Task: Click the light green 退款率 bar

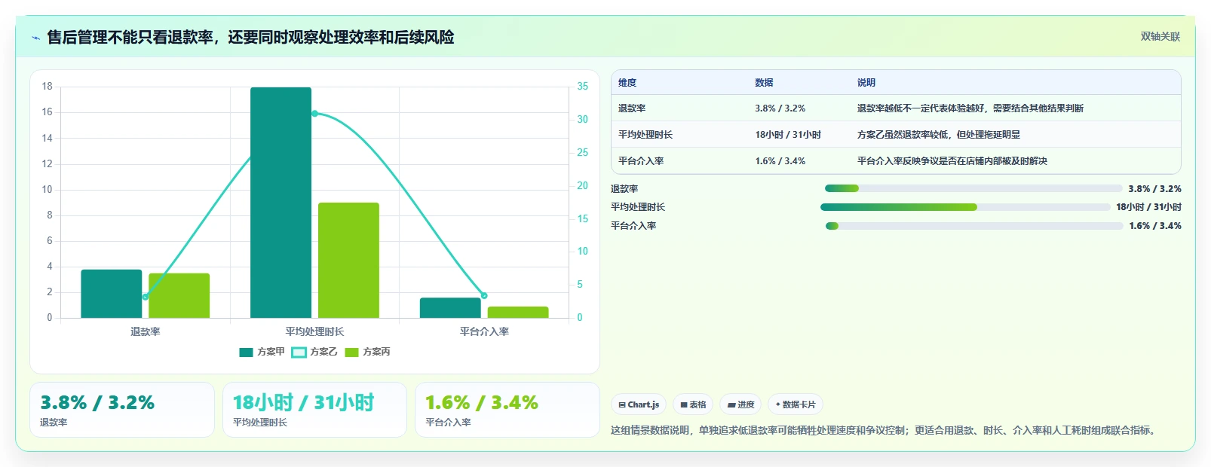Action: 179,295
